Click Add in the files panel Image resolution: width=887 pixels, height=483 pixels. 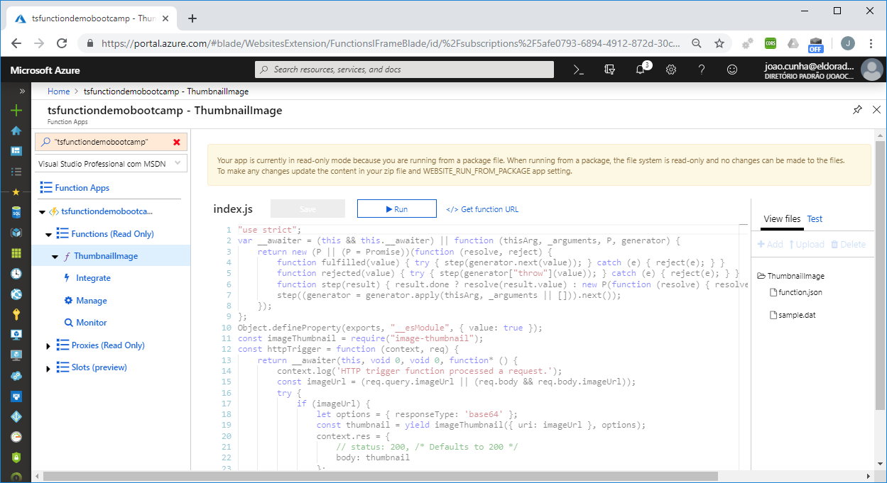[x=771, y=244]
